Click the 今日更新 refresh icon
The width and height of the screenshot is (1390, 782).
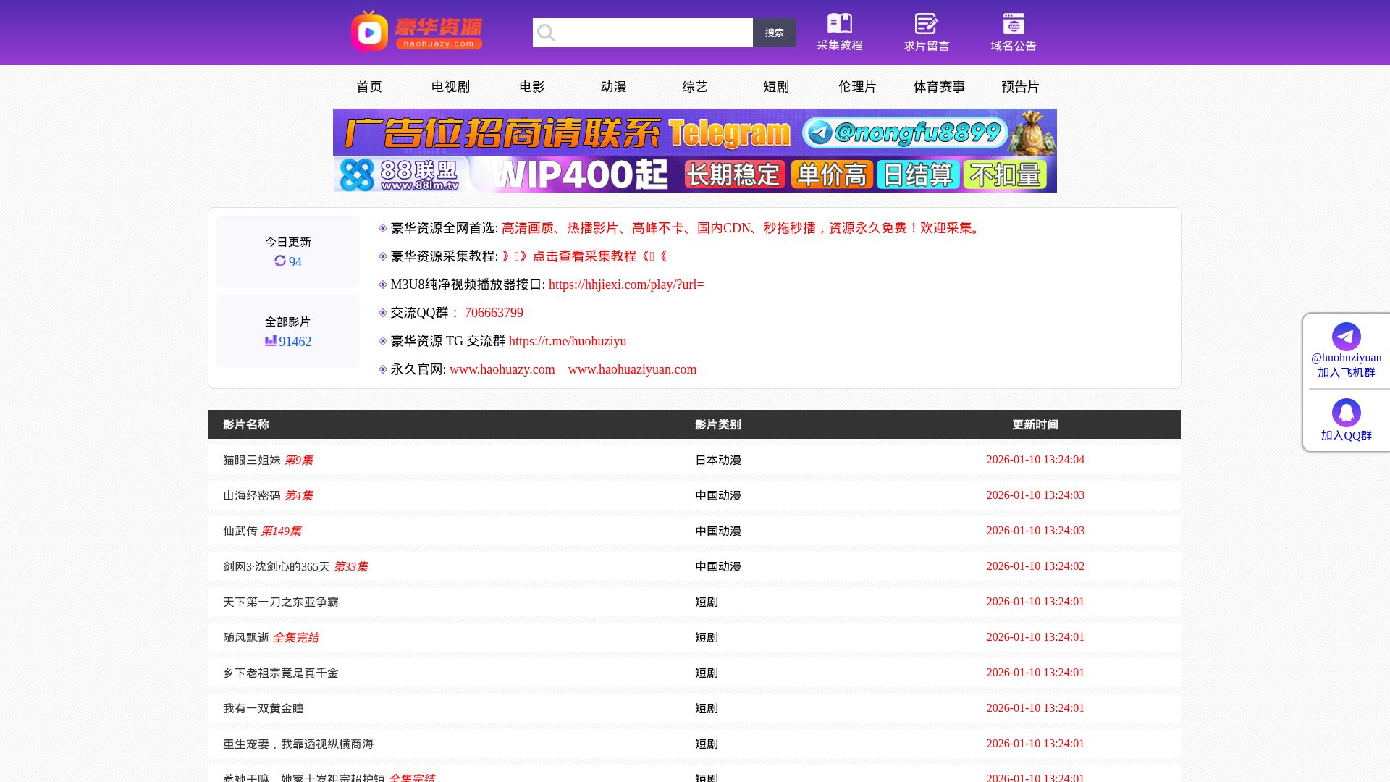280,261
